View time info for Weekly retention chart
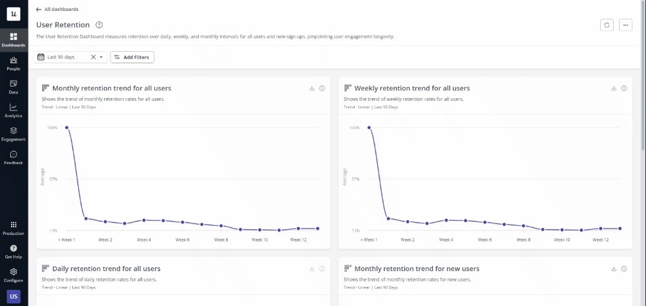 point(624,88)
